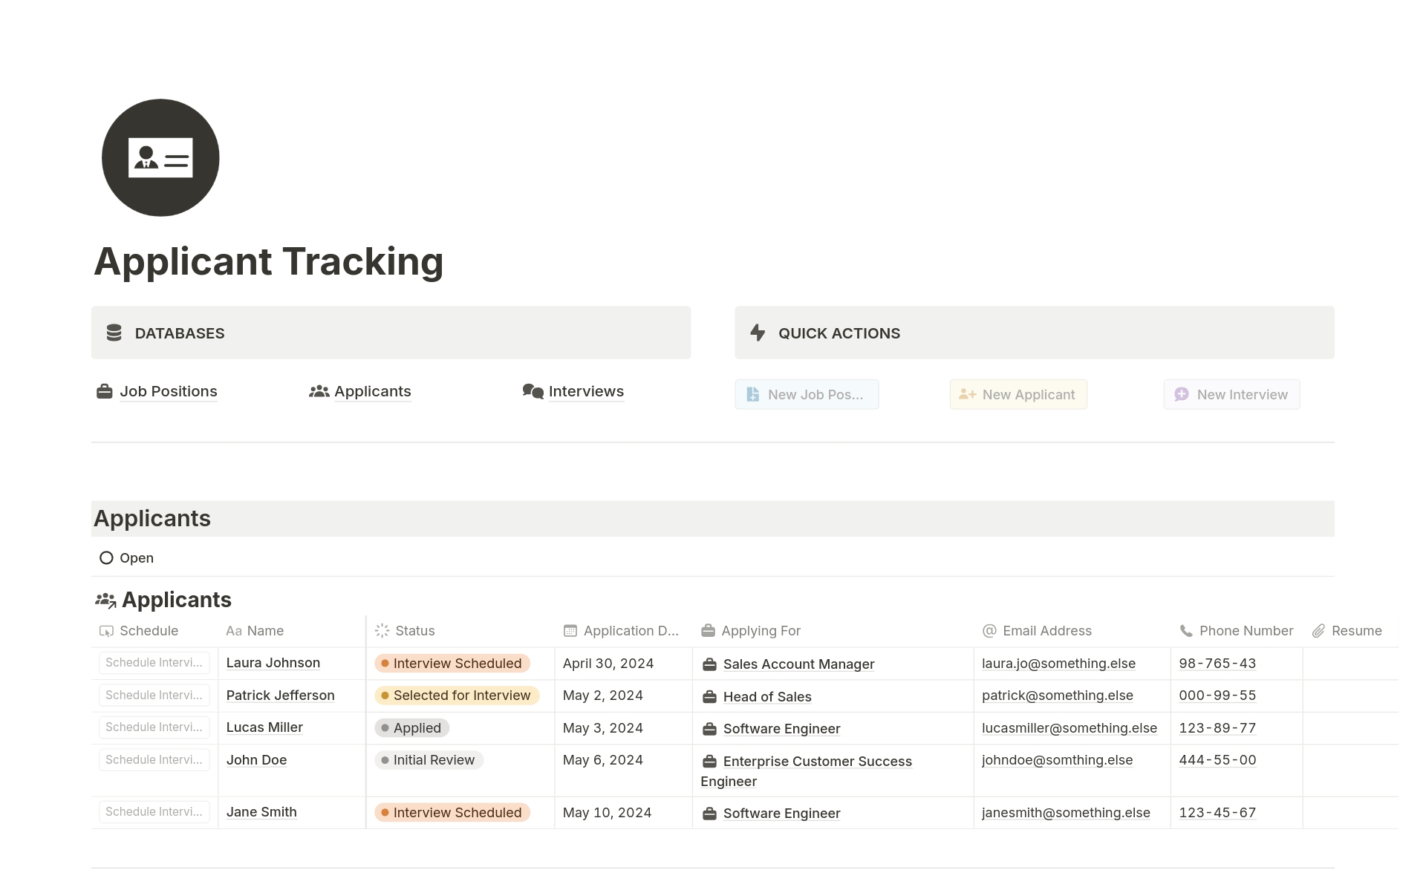Click the New Job Position quick action icon
Screen dimensions: 1426x890
tap(754, 393)
